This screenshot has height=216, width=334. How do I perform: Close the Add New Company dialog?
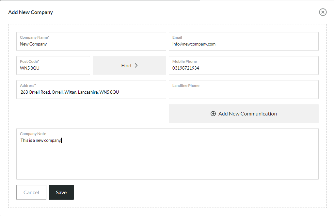point(323,12)
